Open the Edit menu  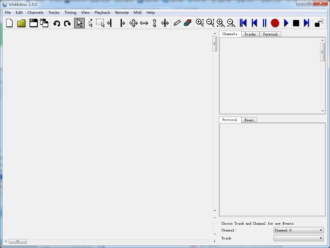[x=19, y=12]
